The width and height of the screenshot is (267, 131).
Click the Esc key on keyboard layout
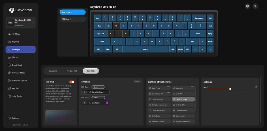(x=98, y=18)
